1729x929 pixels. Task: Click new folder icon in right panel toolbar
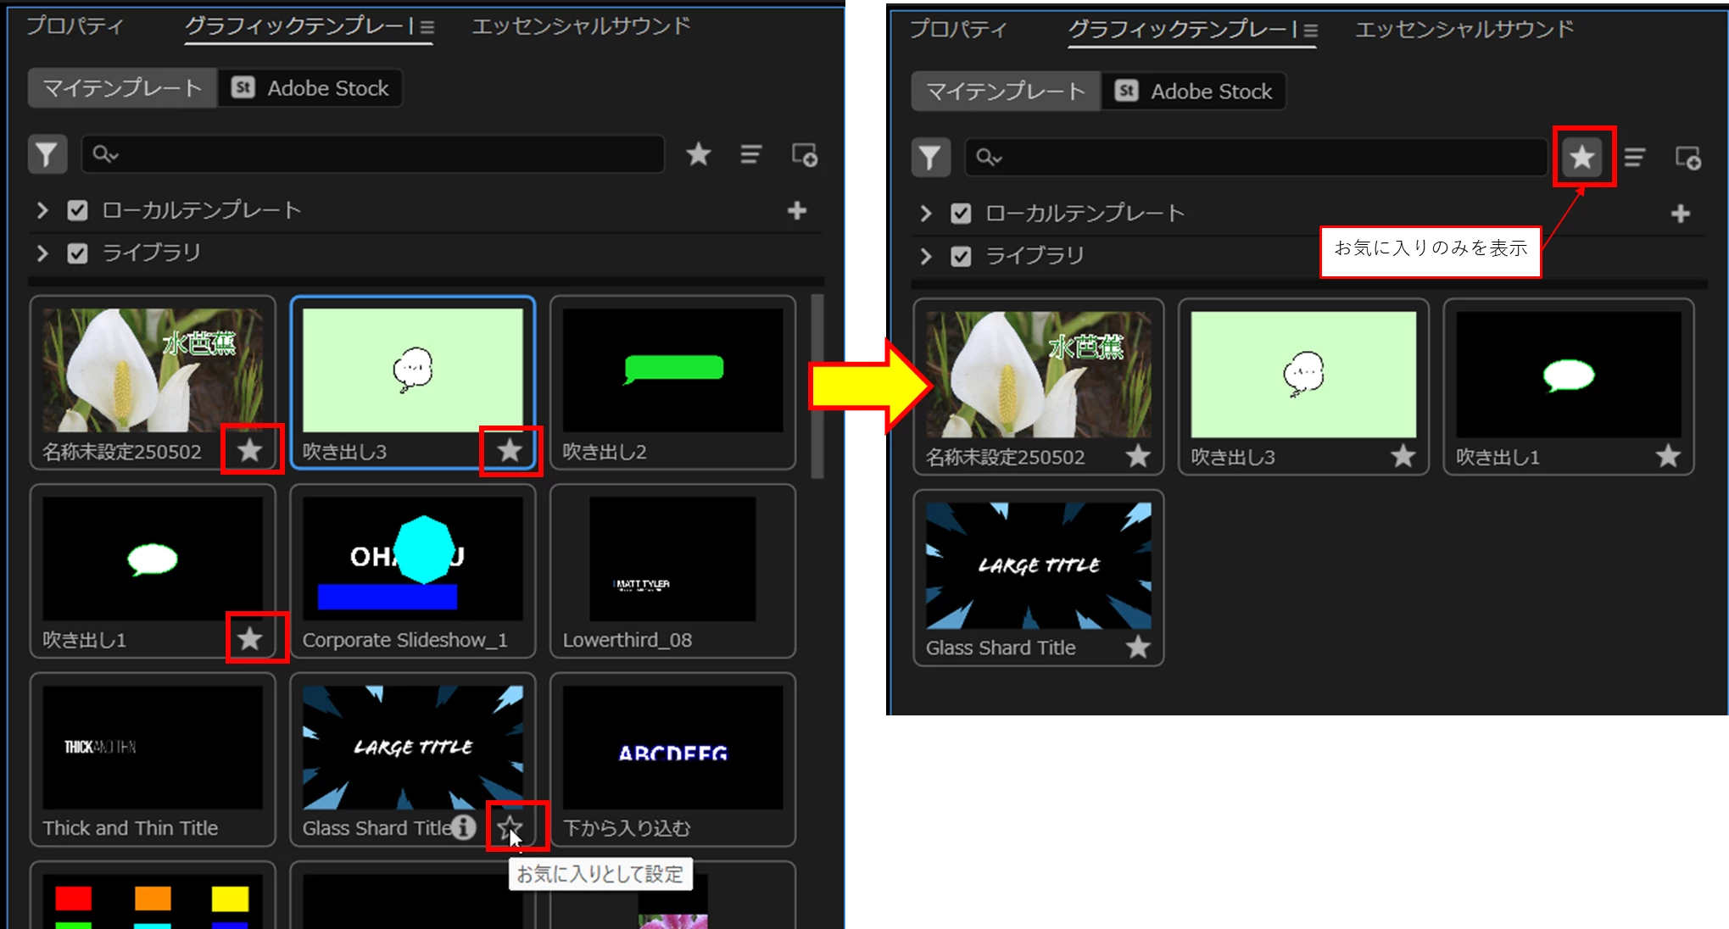[1687, 158]
